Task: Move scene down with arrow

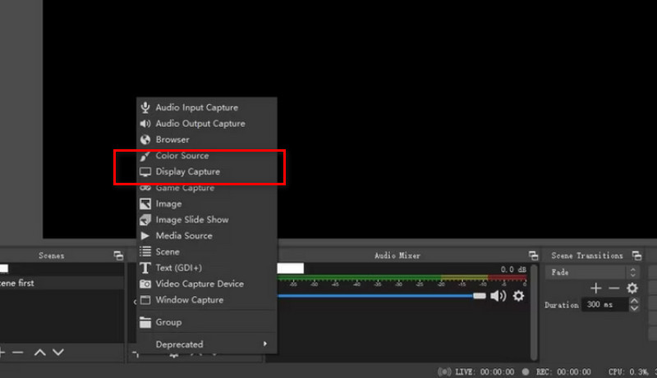Action: (x=57, y=352)
